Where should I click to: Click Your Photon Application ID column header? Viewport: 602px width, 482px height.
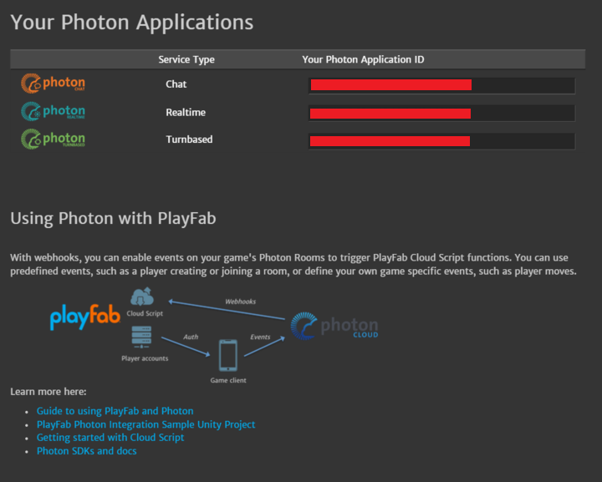[363, 59]
